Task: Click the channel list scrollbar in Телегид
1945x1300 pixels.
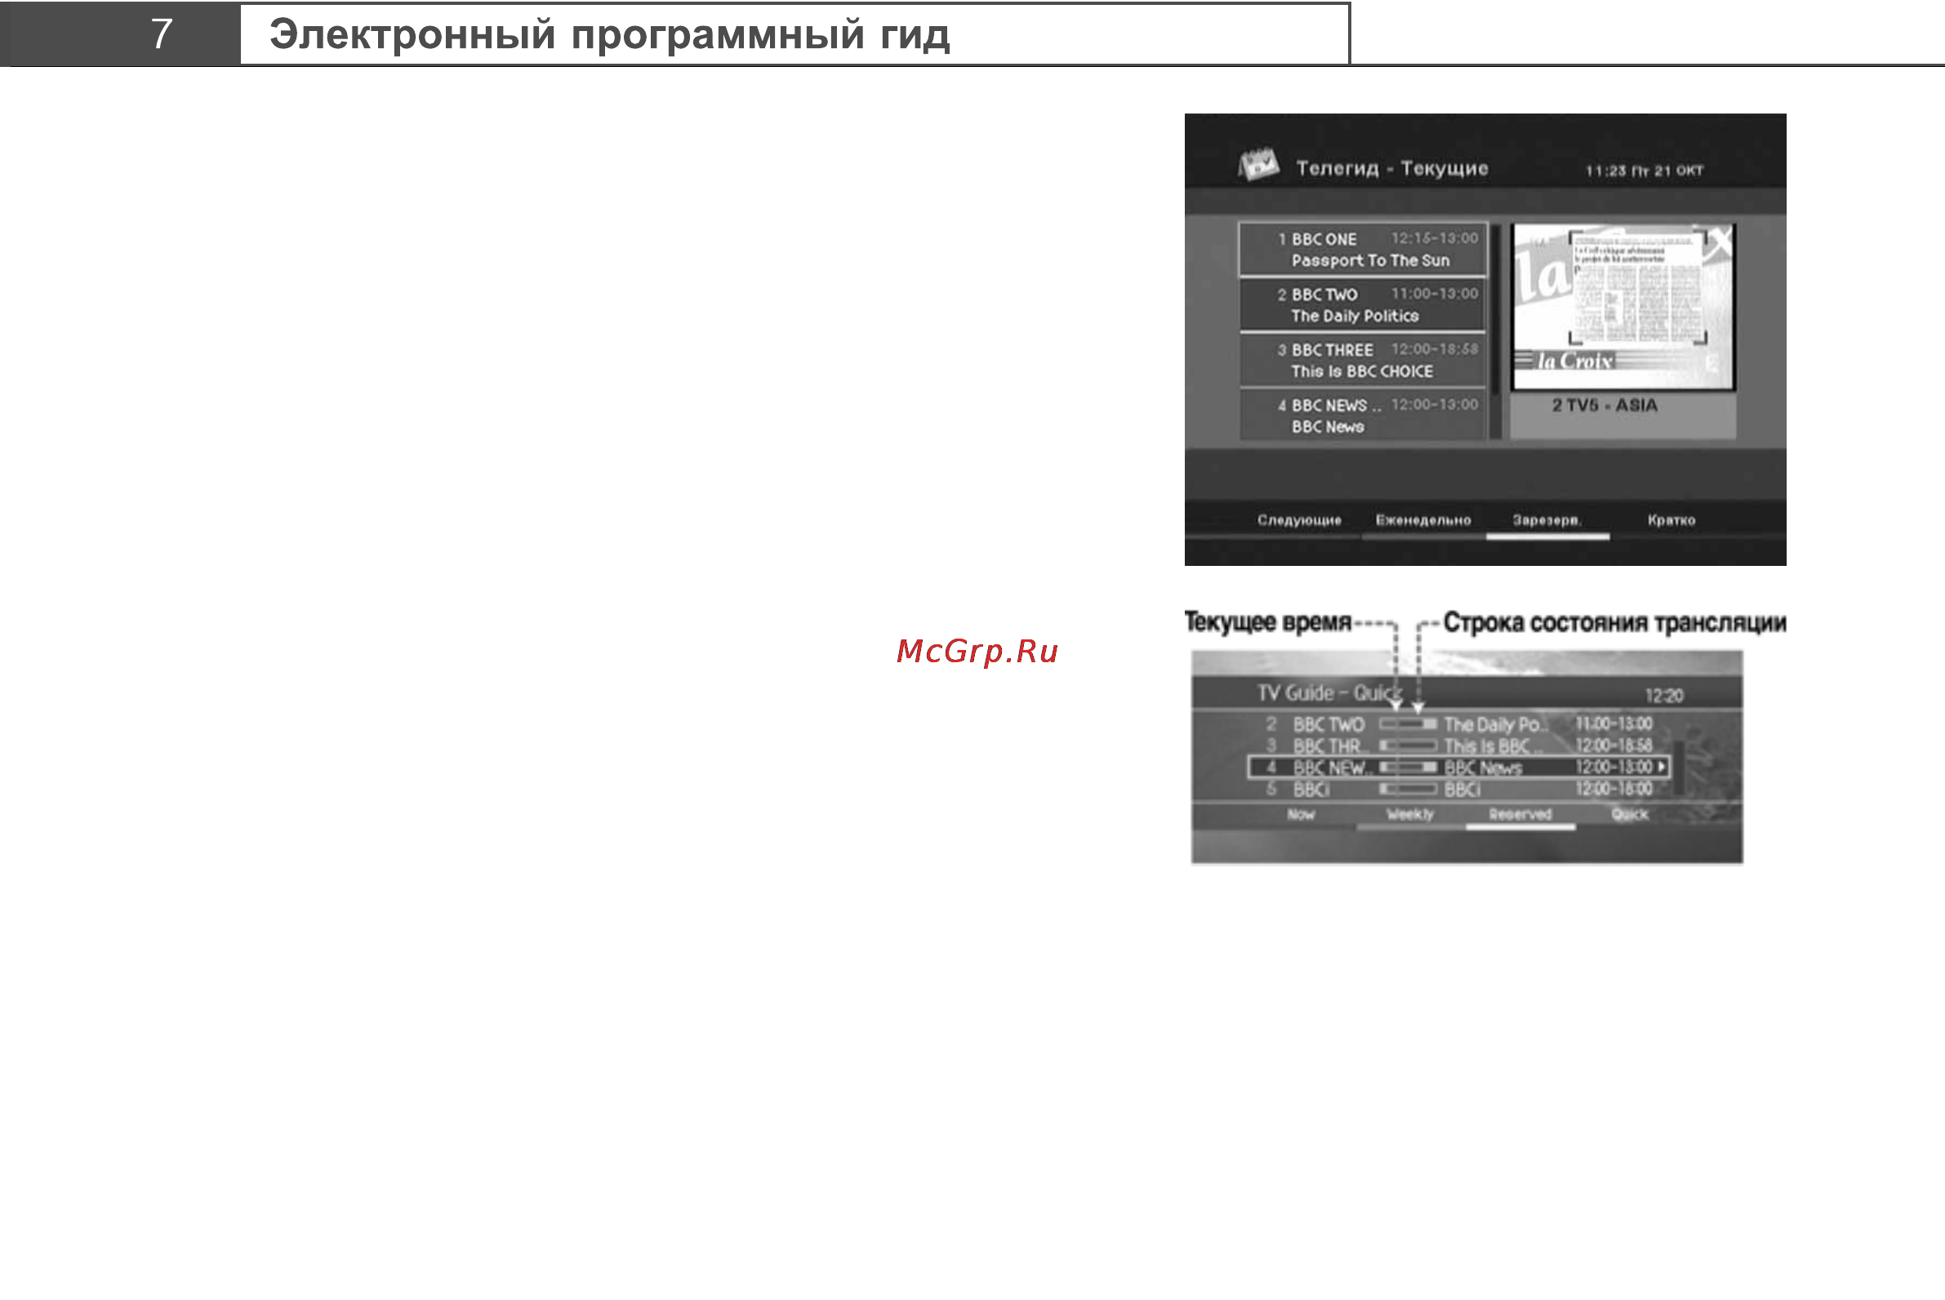Action: 1496,332
